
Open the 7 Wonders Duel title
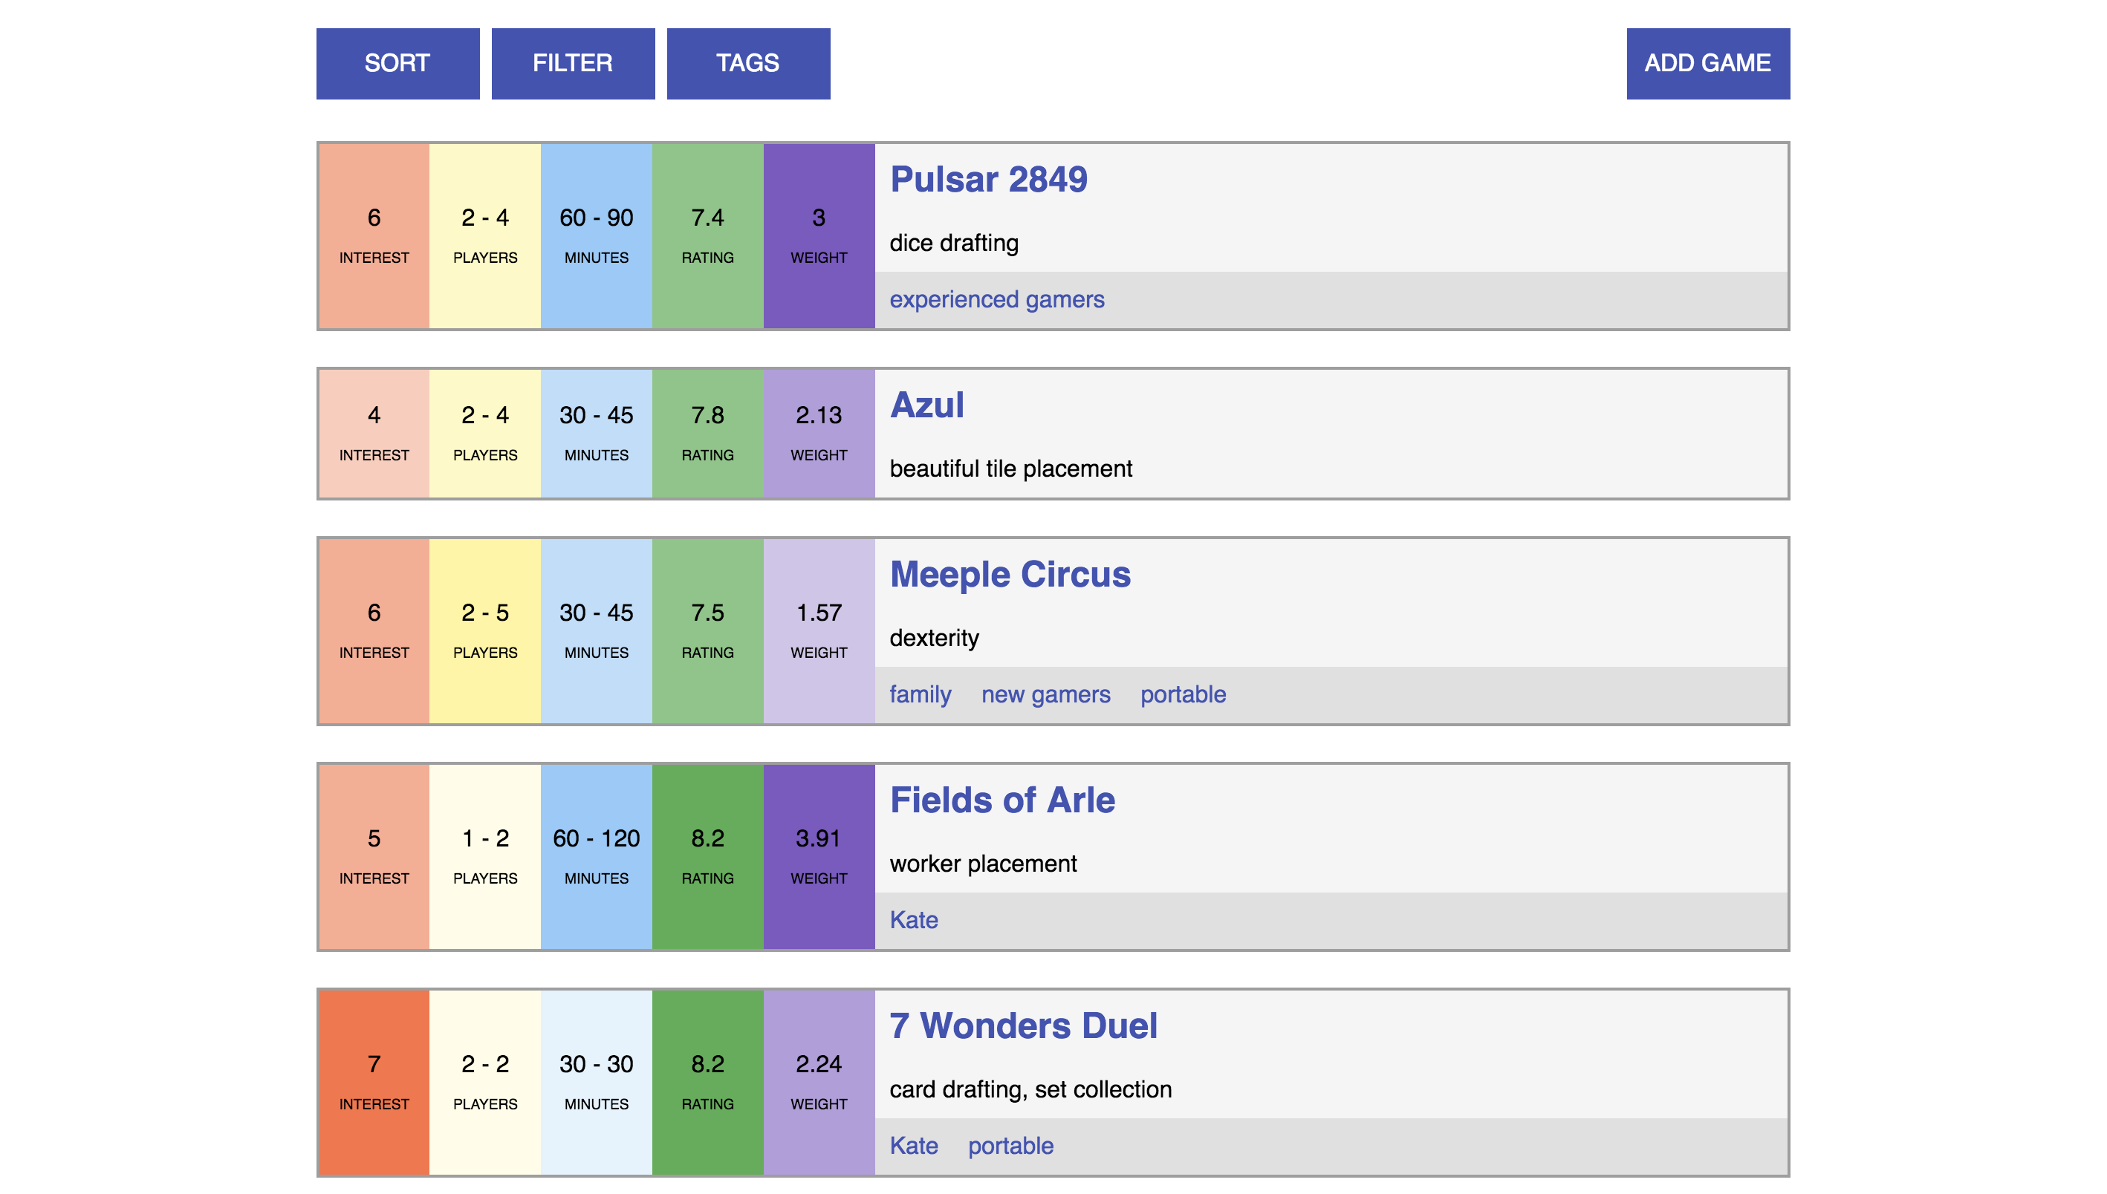click(x=1023, y=1025)
